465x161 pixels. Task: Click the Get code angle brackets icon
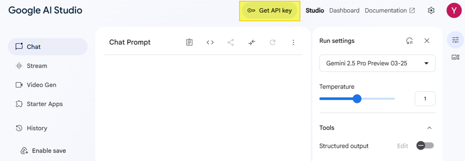(x=210, y=42)
